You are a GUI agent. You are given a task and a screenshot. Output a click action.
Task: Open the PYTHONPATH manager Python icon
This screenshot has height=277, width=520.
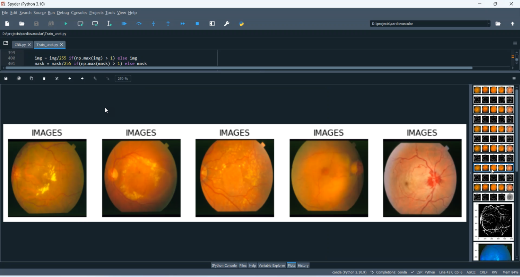tap(242, 24)
